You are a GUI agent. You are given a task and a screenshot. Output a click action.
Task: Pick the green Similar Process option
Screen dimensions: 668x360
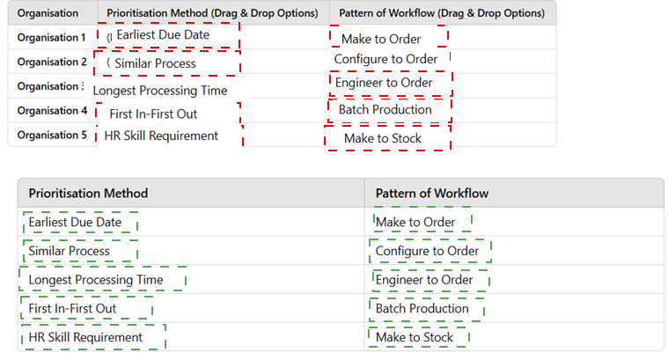click(x=80, y=251)
